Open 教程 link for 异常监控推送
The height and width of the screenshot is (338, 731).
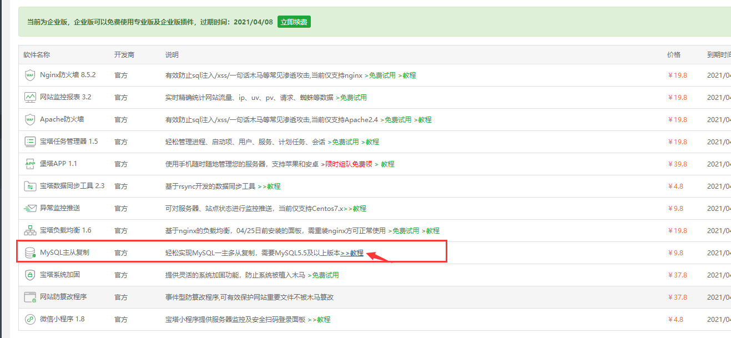355,208
